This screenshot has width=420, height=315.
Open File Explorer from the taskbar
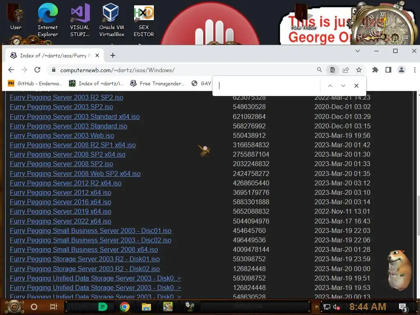(x=146, y=307)
